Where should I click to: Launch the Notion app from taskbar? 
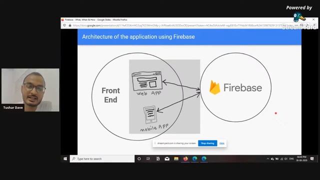[x=158, y=159]
